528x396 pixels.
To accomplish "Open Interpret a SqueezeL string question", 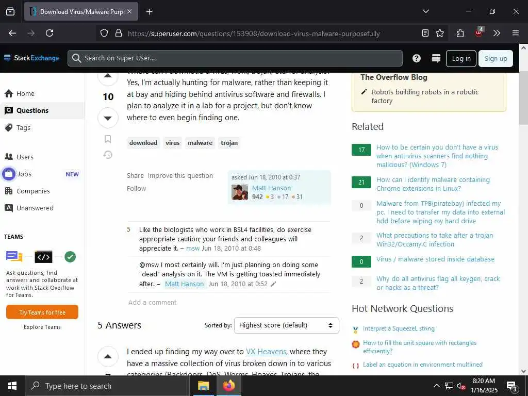I will tap(399, 328).
